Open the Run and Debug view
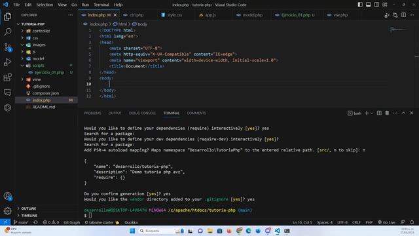Viewport: 419px width, 236px height. click(7, 62)
